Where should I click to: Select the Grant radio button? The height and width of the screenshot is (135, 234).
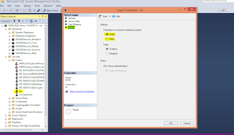(107, 34)
